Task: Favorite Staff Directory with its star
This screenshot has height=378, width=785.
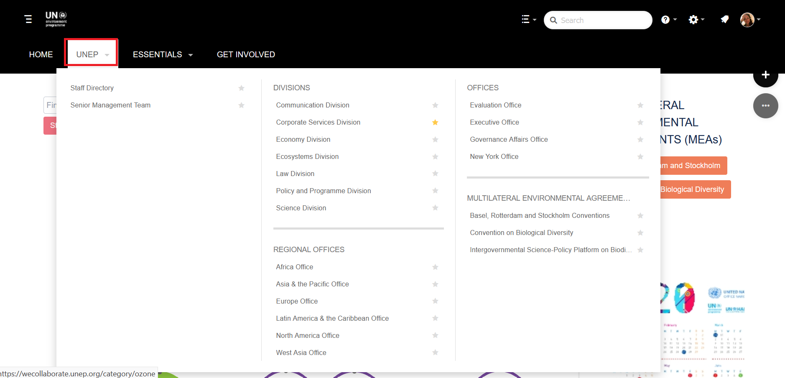Action: coord(241,88)
